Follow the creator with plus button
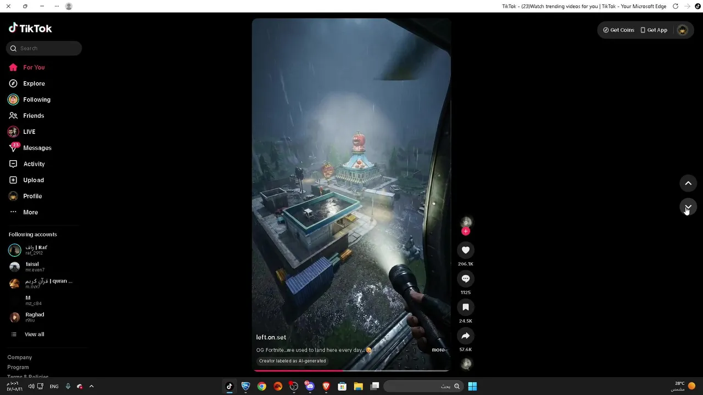 pos(466,232)
